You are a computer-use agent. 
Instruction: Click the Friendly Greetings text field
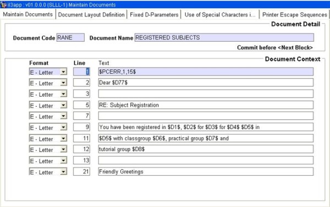pyautogui.click(x=206, y=172)
